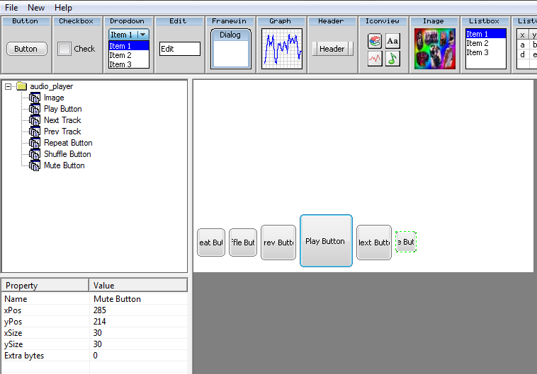Click the audio_player folder icon
Viewport: 537px width, 374px height.
point(21,86)
